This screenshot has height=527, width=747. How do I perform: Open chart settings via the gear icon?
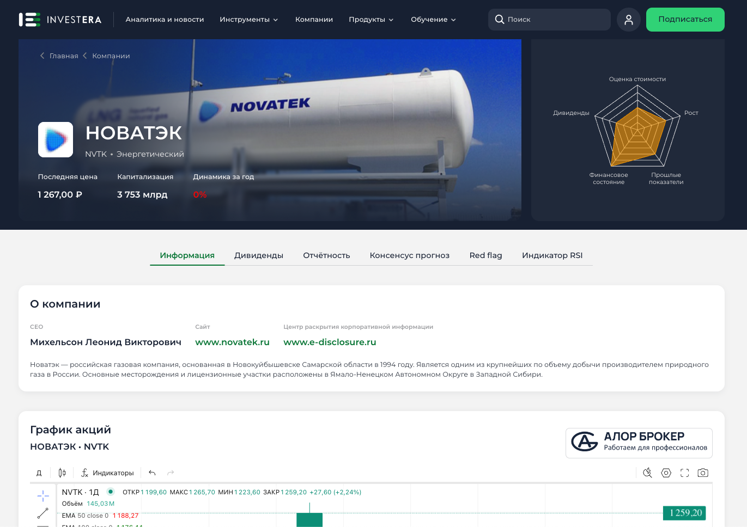click(x=666, y=473)
